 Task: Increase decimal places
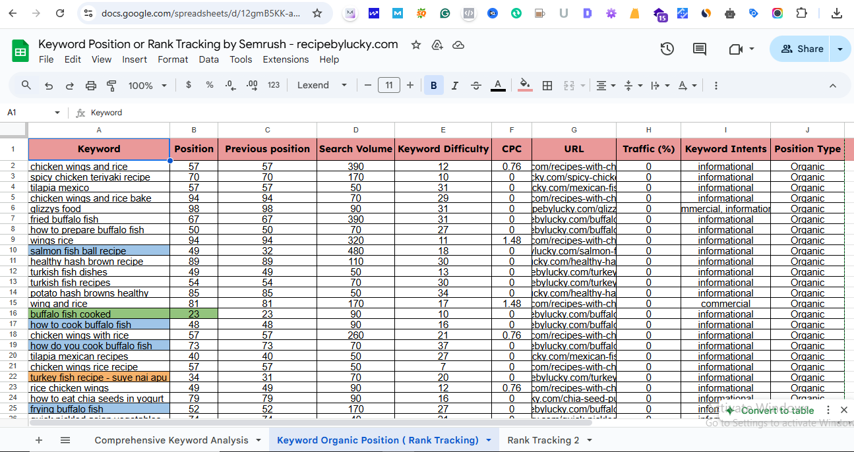click(252, 85)
